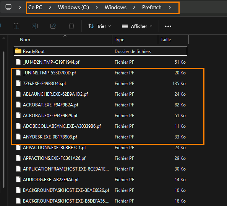Select _IU14D2N.TMP-C19F1944.pf file

tap(101, 62)
